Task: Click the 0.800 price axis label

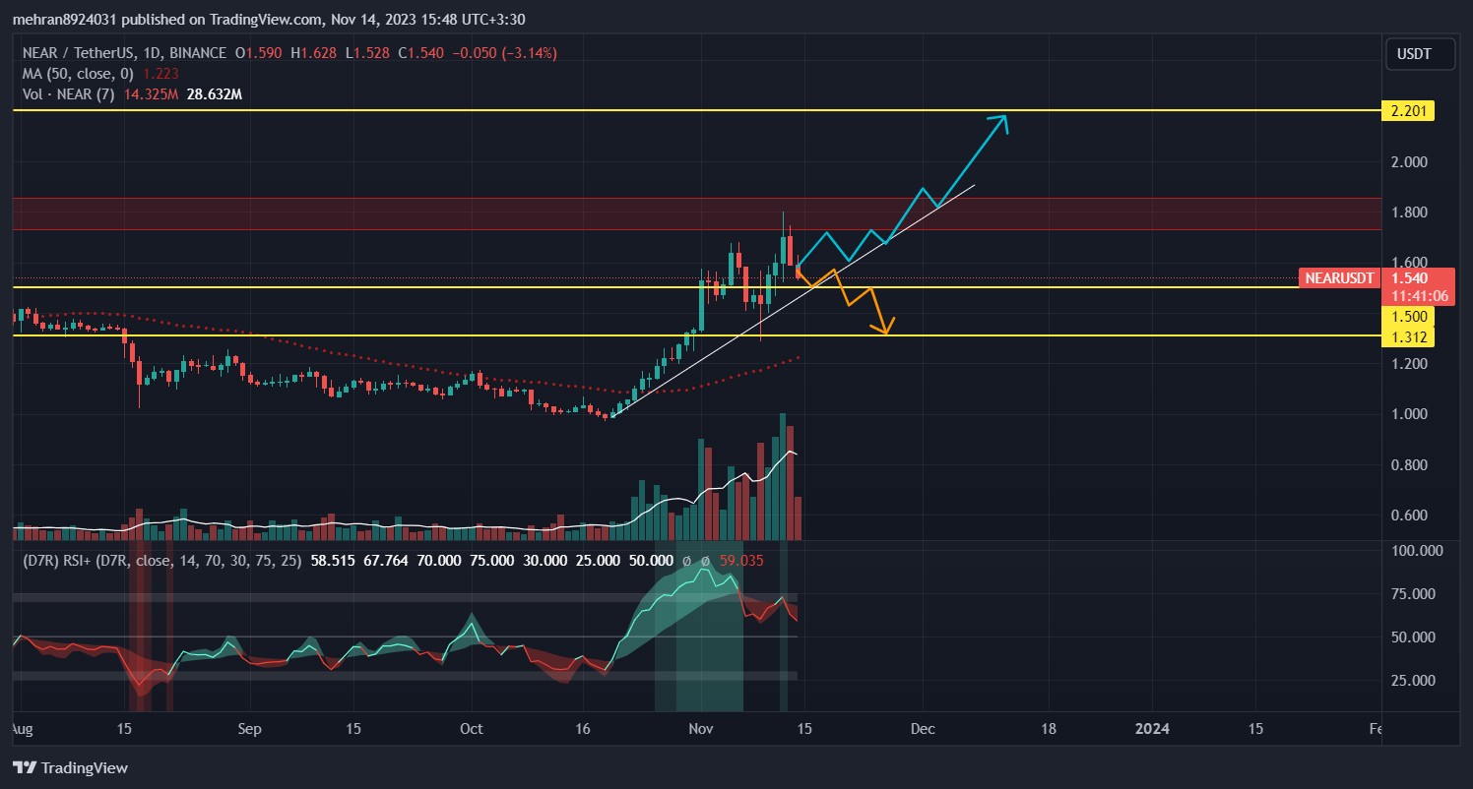Action: point(1409,464)
